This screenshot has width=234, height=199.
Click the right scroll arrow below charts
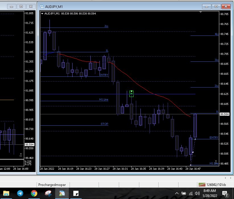coord(231,178)
